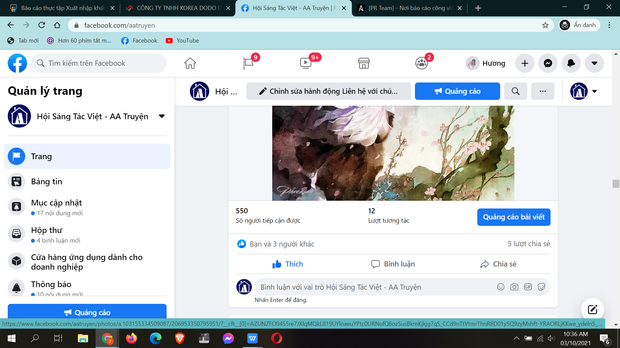Add a GIF to comment
This screenshot has width=620, height=348.
528,287
